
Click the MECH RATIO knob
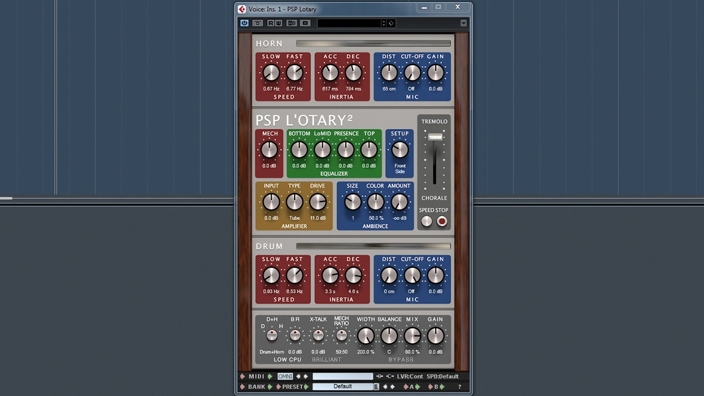(341, 336)
